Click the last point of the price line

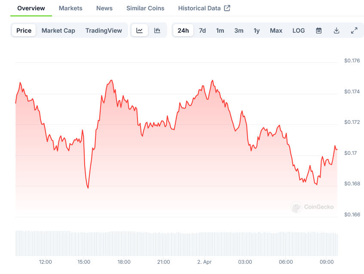[x=337, y=149]
